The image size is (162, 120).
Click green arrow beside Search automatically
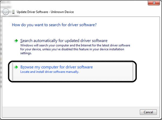click(x=16, y=41)
